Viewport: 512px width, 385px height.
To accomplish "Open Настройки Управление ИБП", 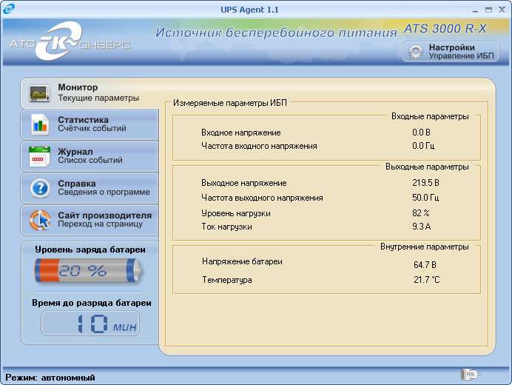I will (451, 52).
